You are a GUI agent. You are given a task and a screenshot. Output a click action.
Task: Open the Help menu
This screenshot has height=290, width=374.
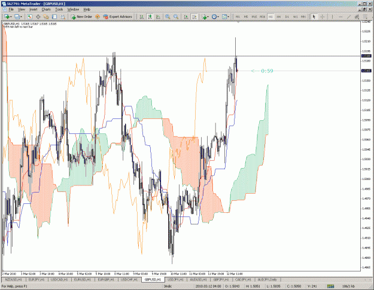(87, 10)
